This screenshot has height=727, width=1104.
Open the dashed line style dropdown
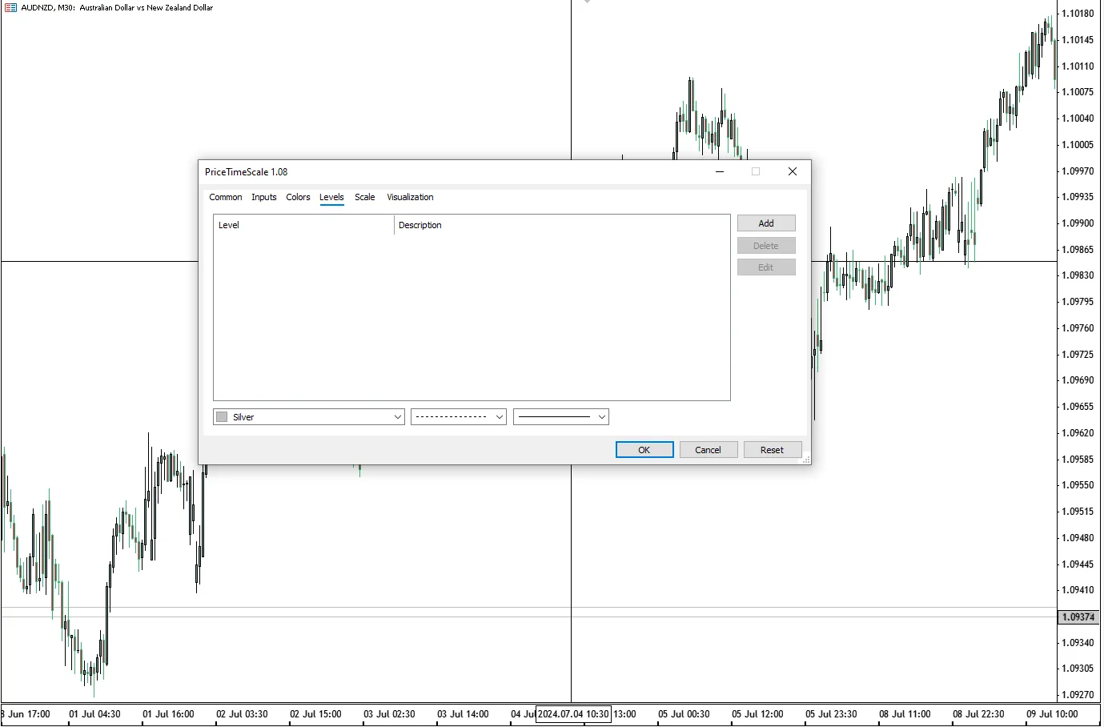click(x=459, y=417)
